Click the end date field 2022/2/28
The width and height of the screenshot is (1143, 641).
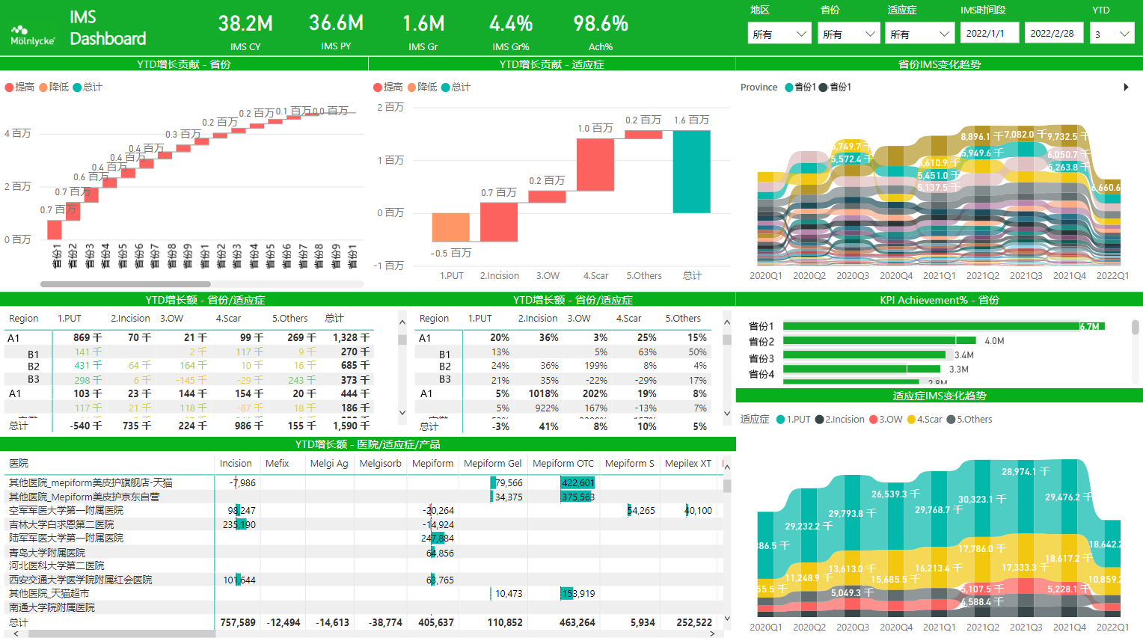click(x=1054, y=33)
